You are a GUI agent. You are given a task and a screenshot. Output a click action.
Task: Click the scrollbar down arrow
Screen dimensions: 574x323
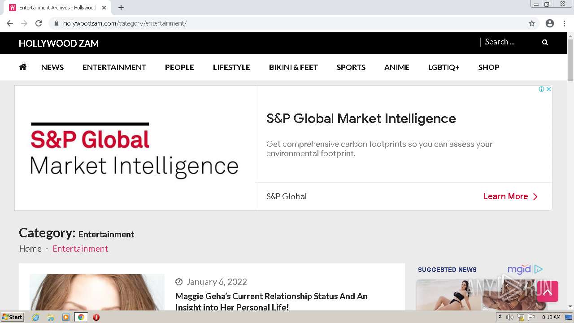[x=570, y=306]
